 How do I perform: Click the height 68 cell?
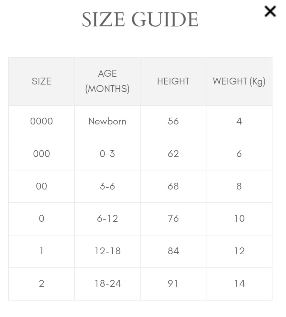coord(173,186)
